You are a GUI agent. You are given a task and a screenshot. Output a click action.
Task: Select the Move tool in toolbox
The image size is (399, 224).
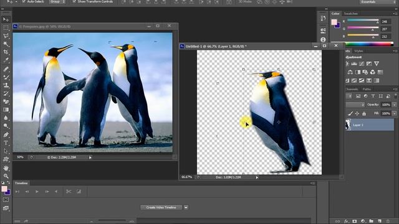pyautogui.click(x=6, y=19)
